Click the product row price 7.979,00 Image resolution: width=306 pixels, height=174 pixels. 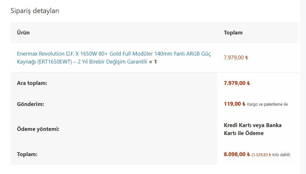pos(236,57)
